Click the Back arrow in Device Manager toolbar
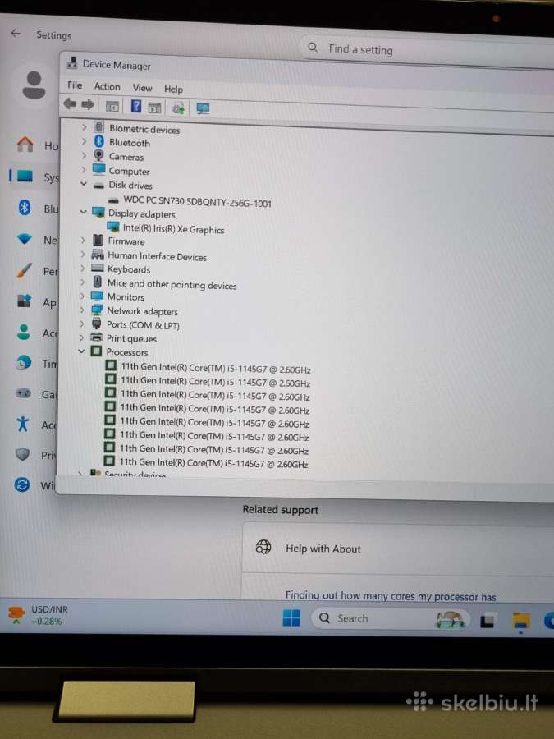 (x=70, y=103)
